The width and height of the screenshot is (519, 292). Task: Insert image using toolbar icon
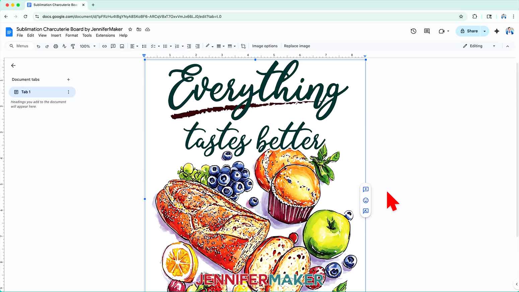coord(122,46)
